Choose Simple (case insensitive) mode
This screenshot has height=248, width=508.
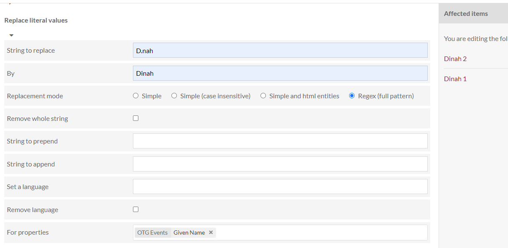pyautogui.click(x=174, y=96)
